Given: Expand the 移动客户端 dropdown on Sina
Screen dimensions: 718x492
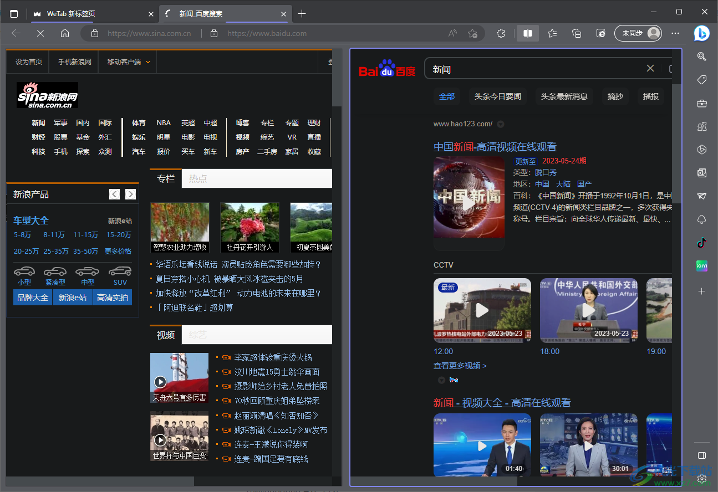Looking at the screenshot, I should [129, 62].
